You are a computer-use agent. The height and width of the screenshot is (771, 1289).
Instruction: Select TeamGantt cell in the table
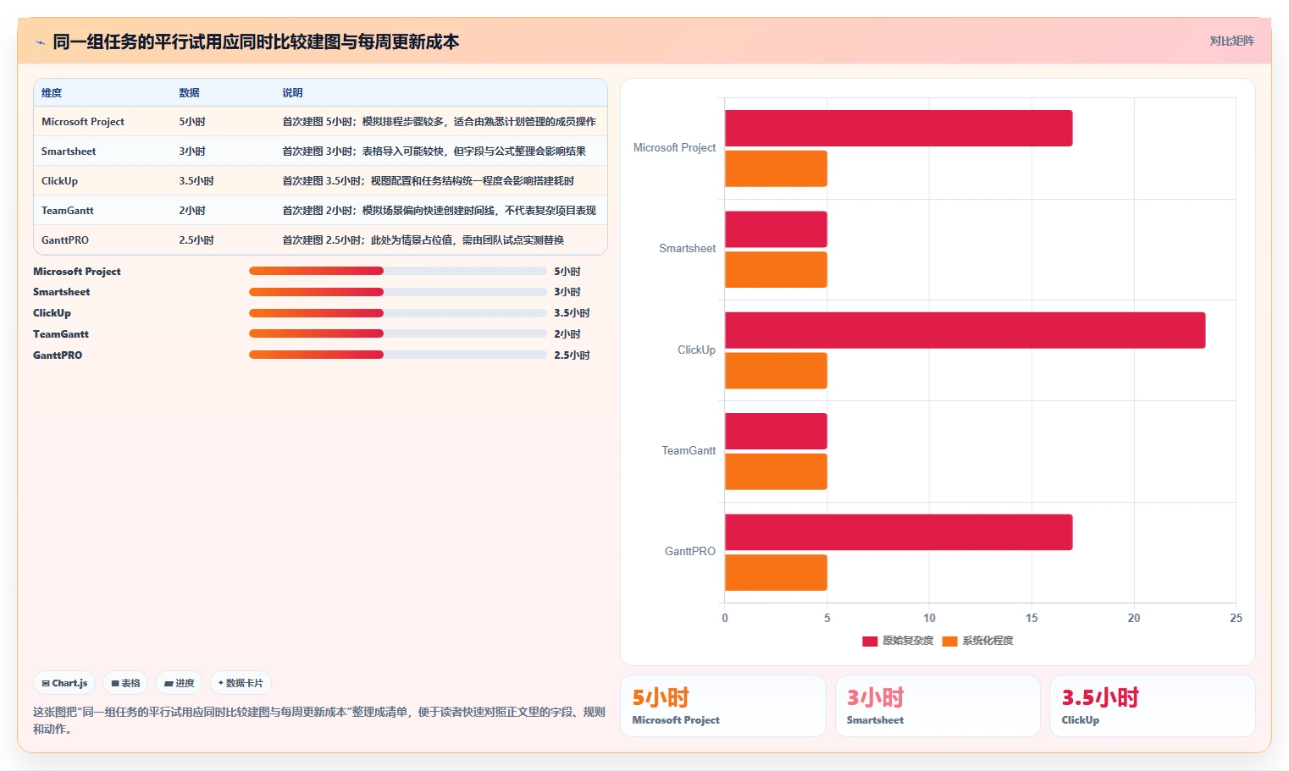tap(68, 211)
